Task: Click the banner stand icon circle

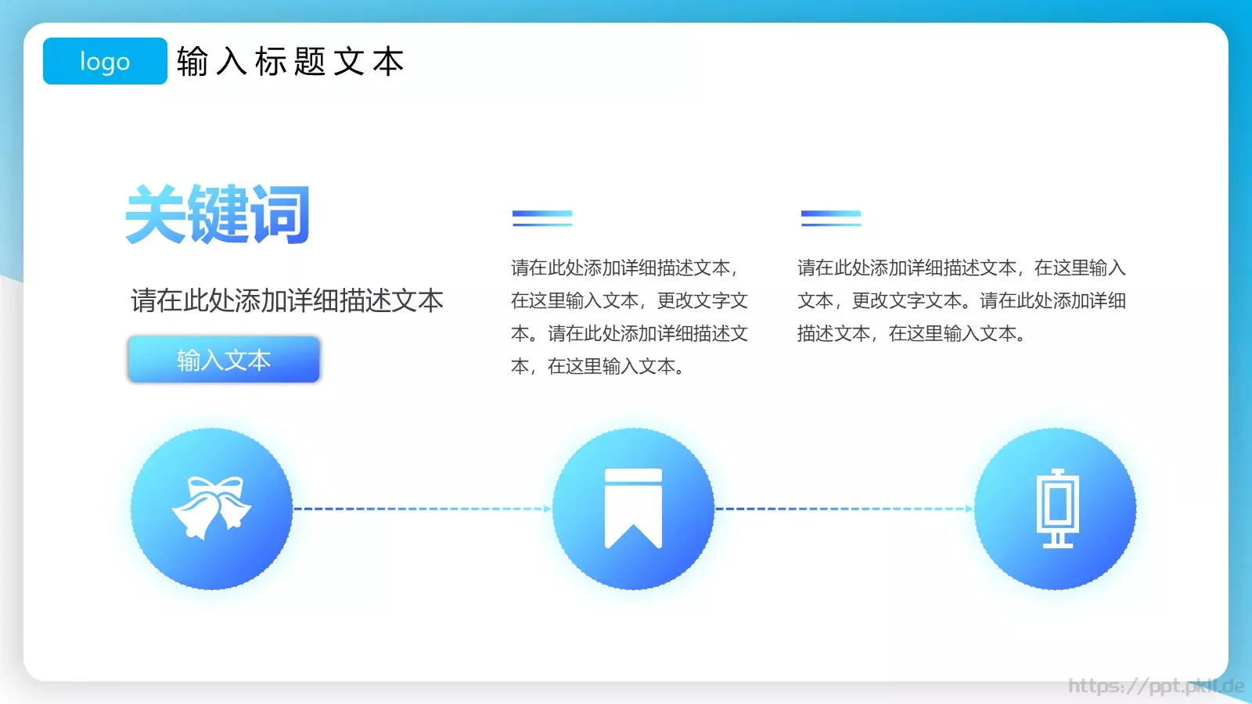Action: 1056,508
